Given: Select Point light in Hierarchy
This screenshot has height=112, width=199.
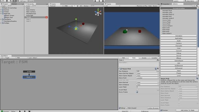Looking at the screenshot, I should pos(30,16).
